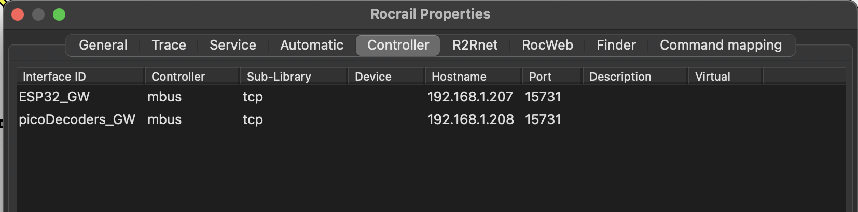This screenshot has height=212, width=858.
Task: Switch to the General tab
Action: pos(103,45)
